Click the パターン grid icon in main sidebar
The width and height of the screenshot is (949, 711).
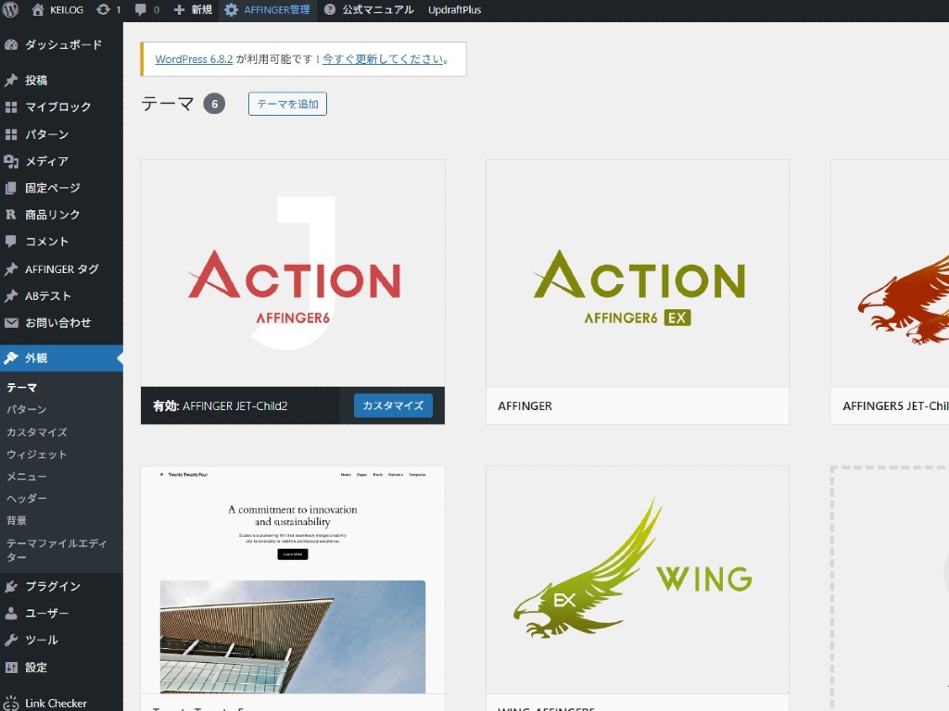click(11, 134)
